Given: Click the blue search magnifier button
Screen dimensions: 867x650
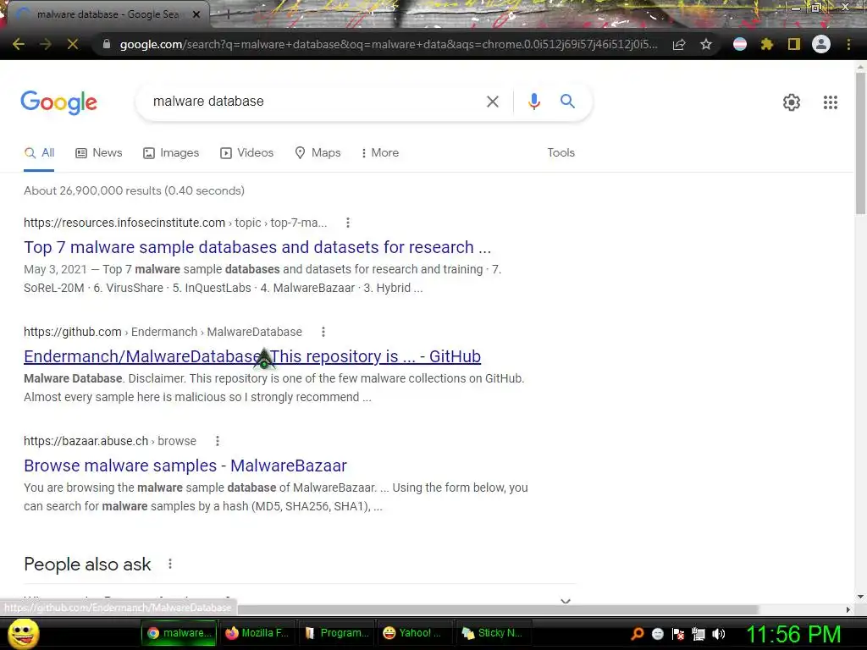Looking at the screenshot, I should pyautogui.click(x=567, y=102).
